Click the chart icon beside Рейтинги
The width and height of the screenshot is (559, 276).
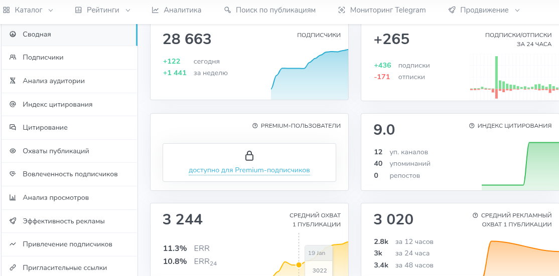(x=78, y=11)
